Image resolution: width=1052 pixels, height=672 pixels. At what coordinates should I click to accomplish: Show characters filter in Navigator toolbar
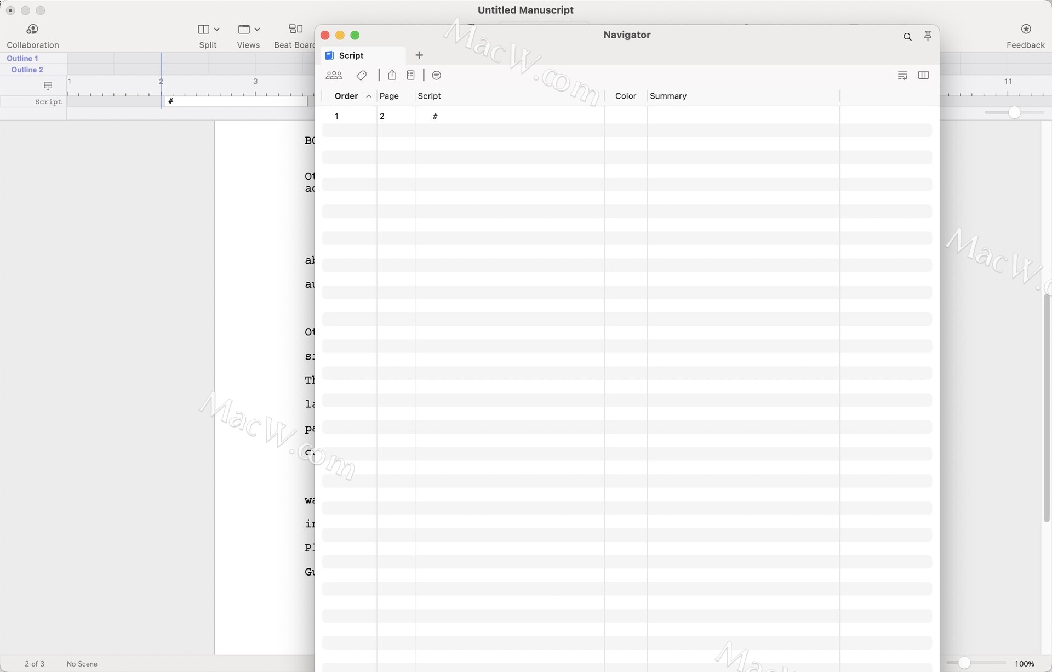coord(334,75)
